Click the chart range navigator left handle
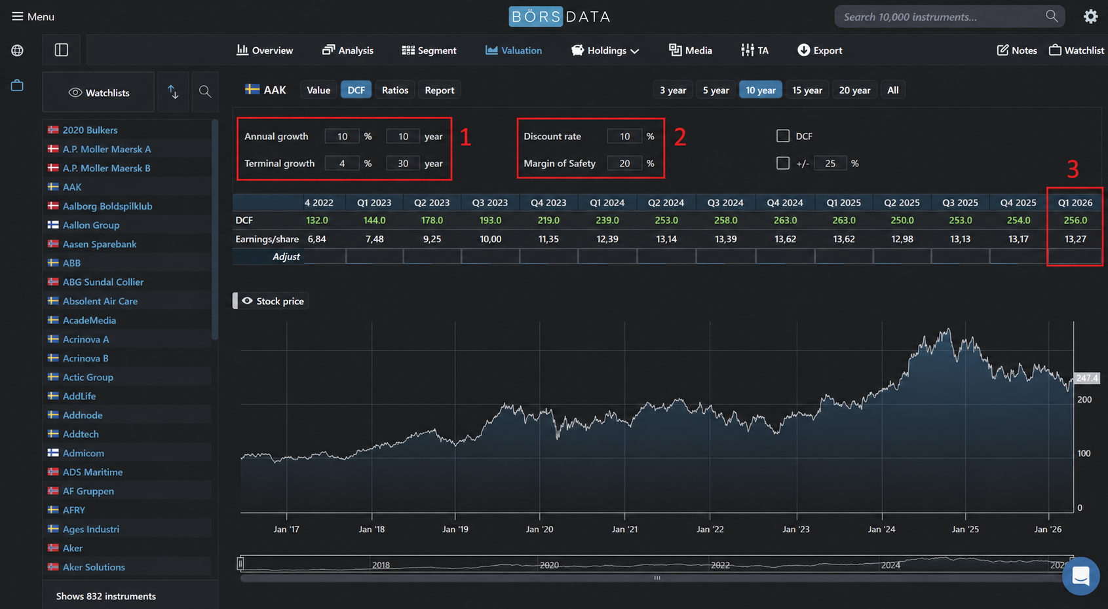This screenshot has width=1108, height=609. [x=240, y=563]
